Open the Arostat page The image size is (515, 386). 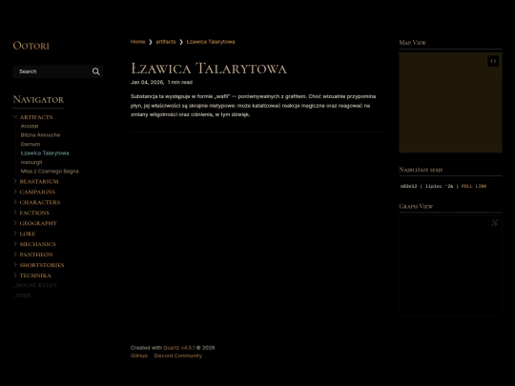click(x=30, y=126)
